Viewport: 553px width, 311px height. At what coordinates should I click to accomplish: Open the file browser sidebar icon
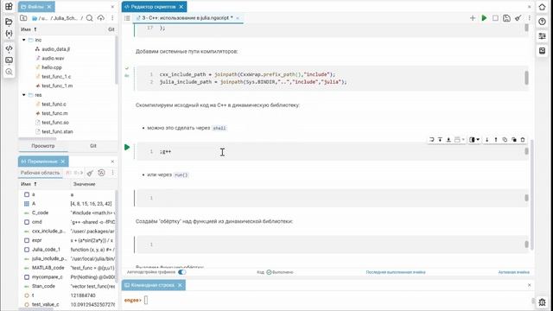click(9, 22)
